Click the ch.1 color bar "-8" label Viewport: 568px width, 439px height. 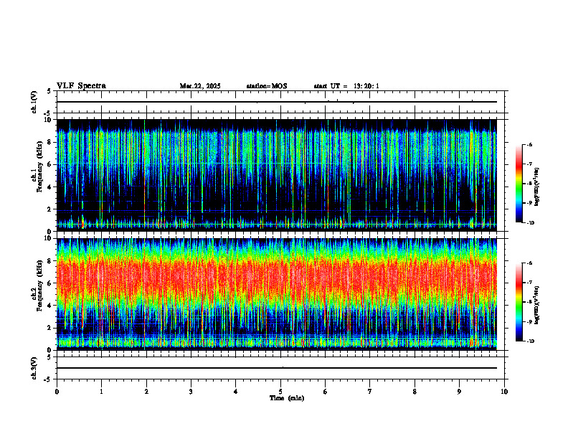tap(529, 184)
